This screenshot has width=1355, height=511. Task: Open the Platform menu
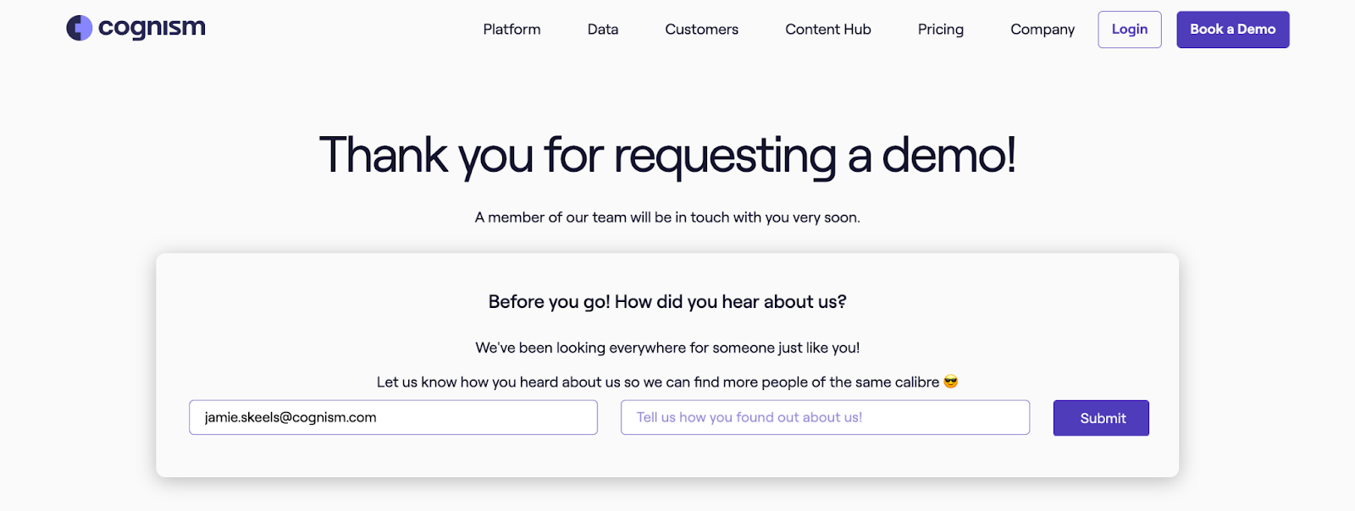pyautogui.click(x=512, y=30)
